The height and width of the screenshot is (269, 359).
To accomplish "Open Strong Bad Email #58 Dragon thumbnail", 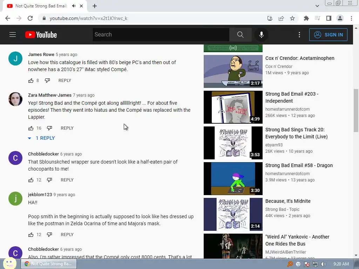I will (233, 179).
